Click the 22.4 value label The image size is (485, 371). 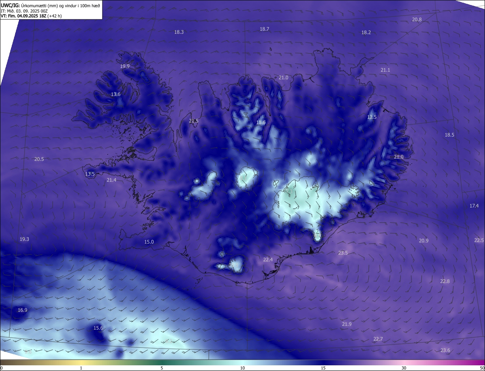[x=268, y=260]
